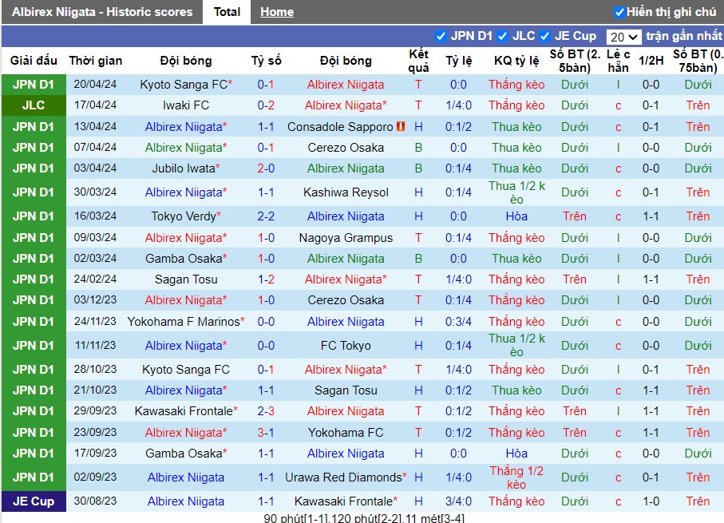Click the 1-0 half-time score on the 30/08/23 row

[x=651, y=501]
